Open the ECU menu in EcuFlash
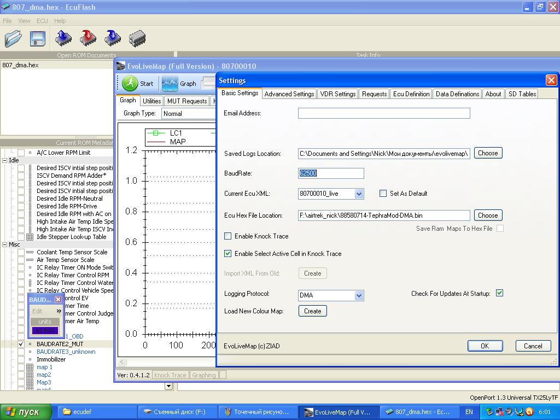Screen dimensions: 560x420 pos(42,21)
